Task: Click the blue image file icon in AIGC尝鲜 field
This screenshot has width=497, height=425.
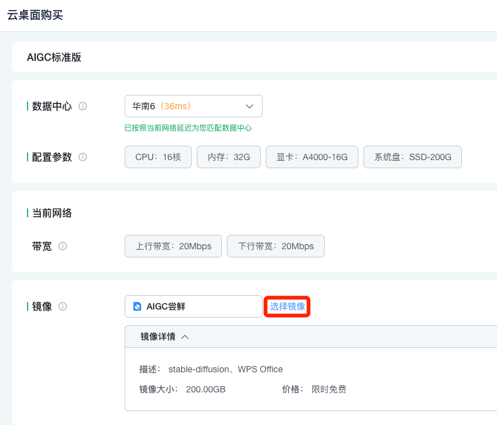Action: tap(137, 306)
